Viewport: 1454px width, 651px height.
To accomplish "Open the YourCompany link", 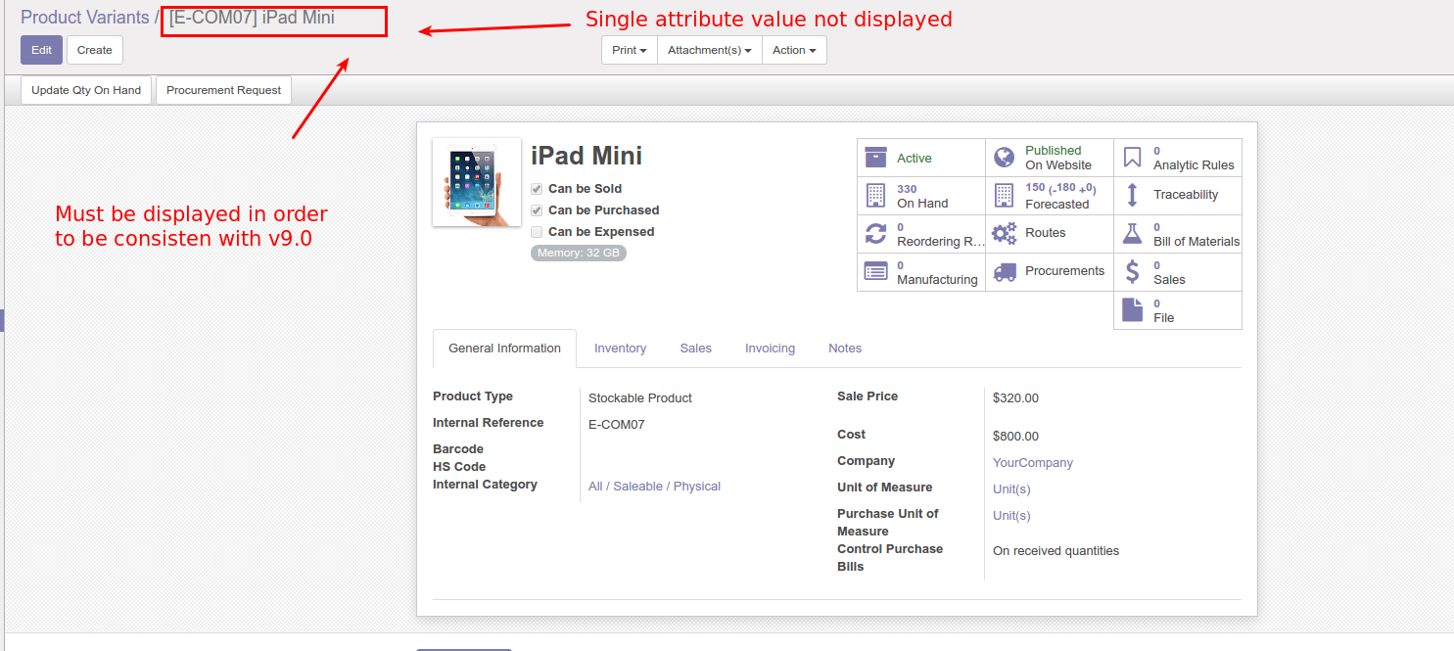I will 1032,461.
